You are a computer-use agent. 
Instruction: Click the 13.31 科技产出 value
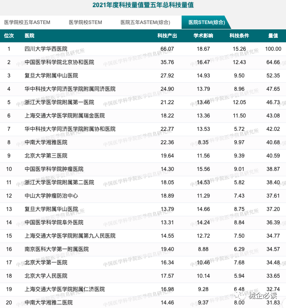[x=167, y=223]
